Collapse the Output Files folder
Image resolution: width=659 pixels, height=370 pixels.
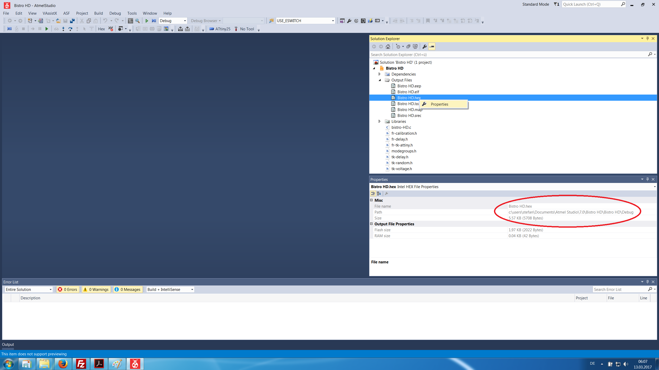pos(380,80)
